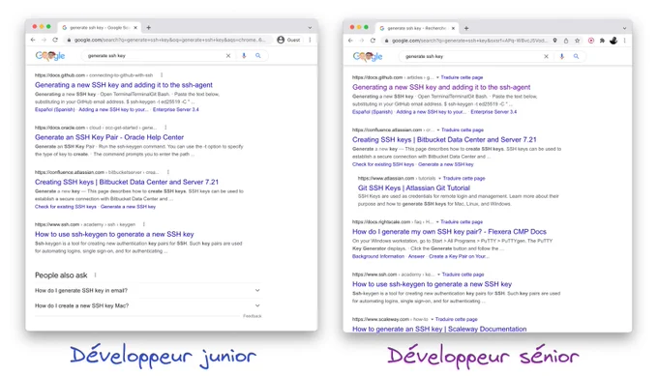Viewport: 658px width, 376px height.
Task: Open Git SSH Keys Atlassian Git Tutorial result
Action: click(x=414, y=188)
